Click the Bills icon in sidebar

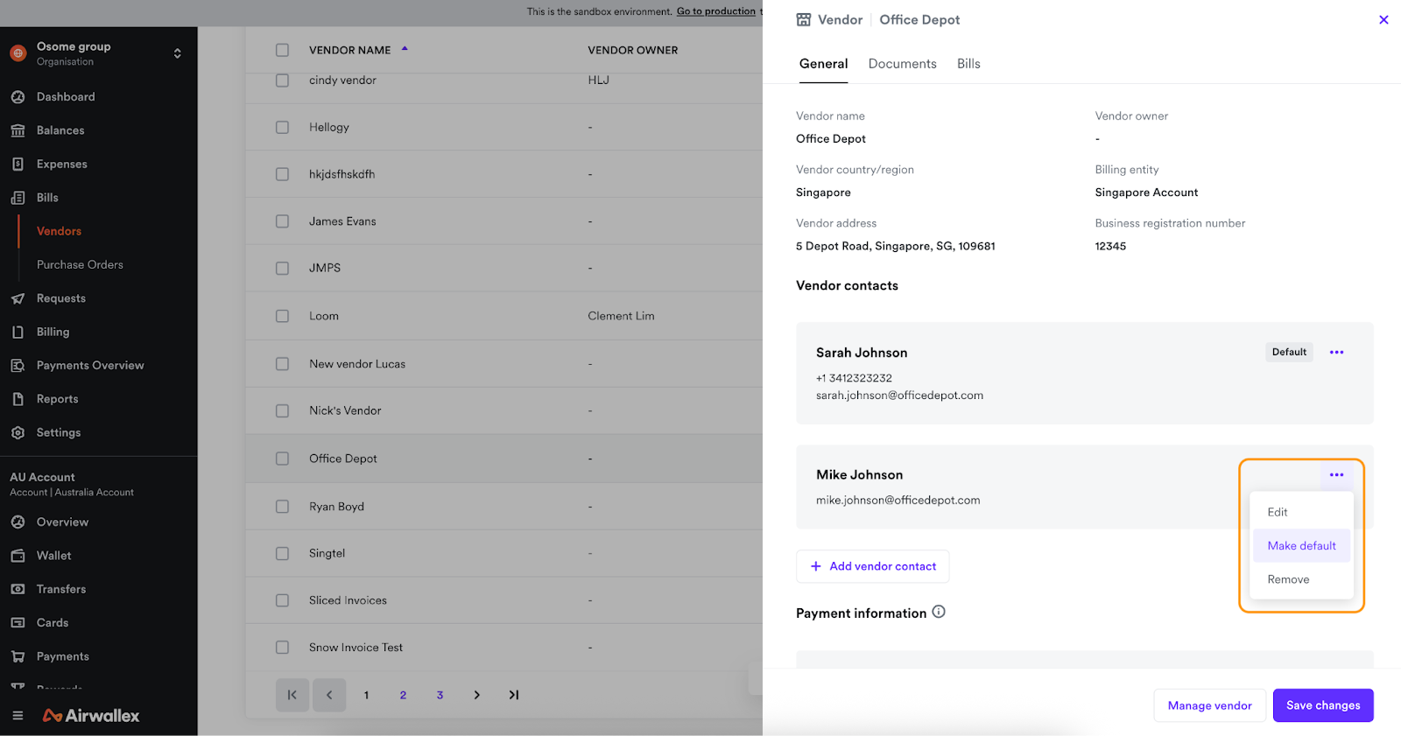[x=18, y=198]
